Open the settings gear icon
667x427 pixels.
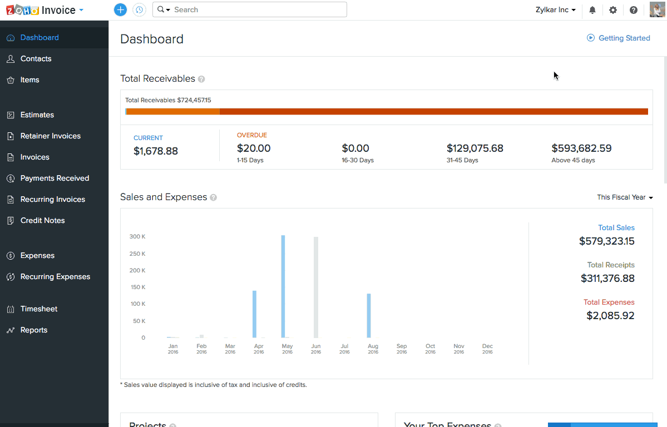coord(613,10)
